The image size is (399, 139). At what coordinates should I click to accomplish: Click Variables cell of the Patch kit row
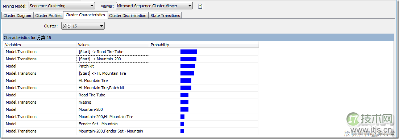[x=40, y=66]
